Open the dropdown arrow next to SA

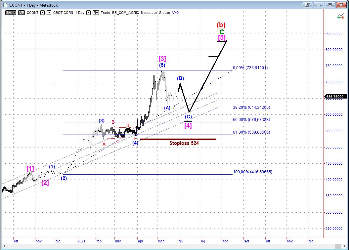tap(15, 13)
